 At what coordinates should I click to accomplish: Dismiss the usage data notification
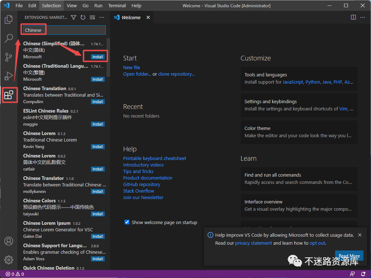pos(360,235)
